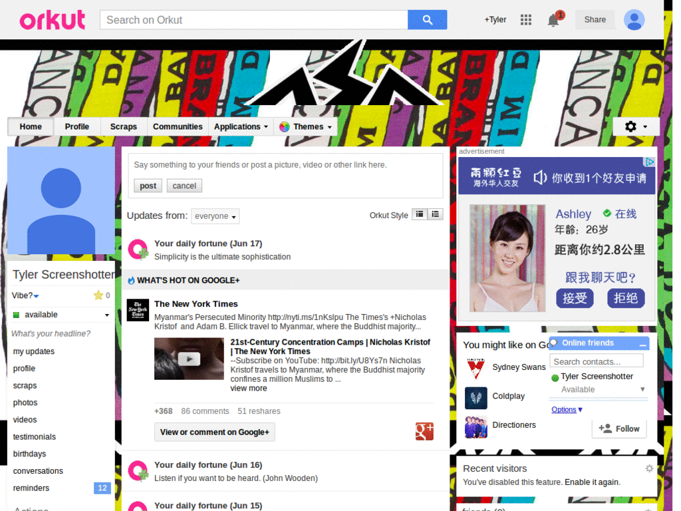Open birthdays in the sidebar

point(29,454)
